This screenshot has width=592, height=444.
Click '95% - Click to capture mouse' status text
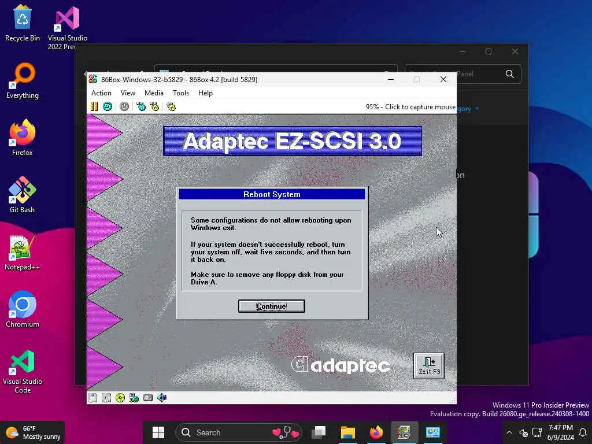pos(410,107)
